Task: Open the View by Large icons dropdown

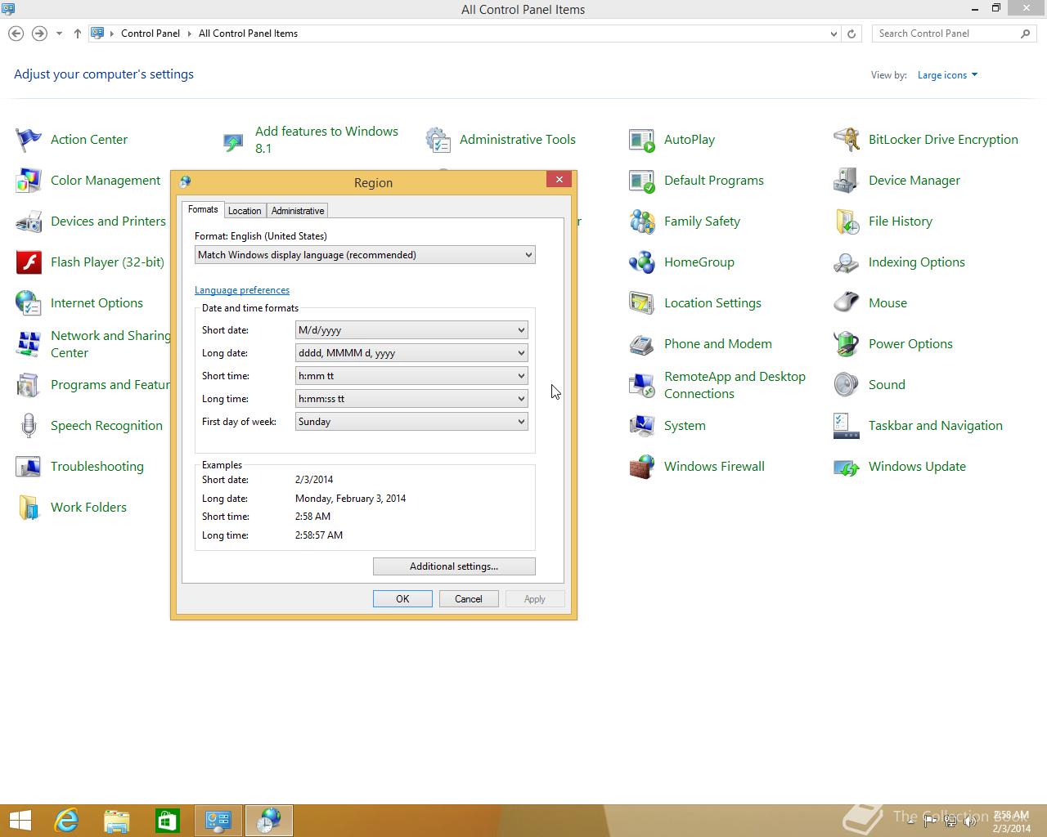Action: (x=947, y=75)
